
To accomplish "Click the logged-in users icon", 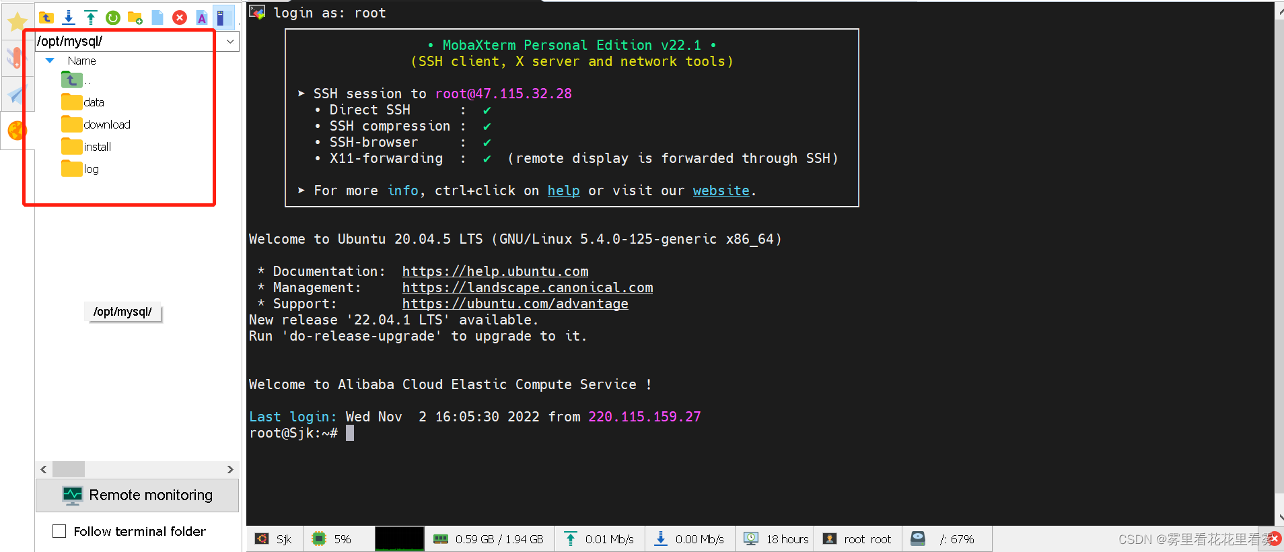I will [x=830, y=539].
